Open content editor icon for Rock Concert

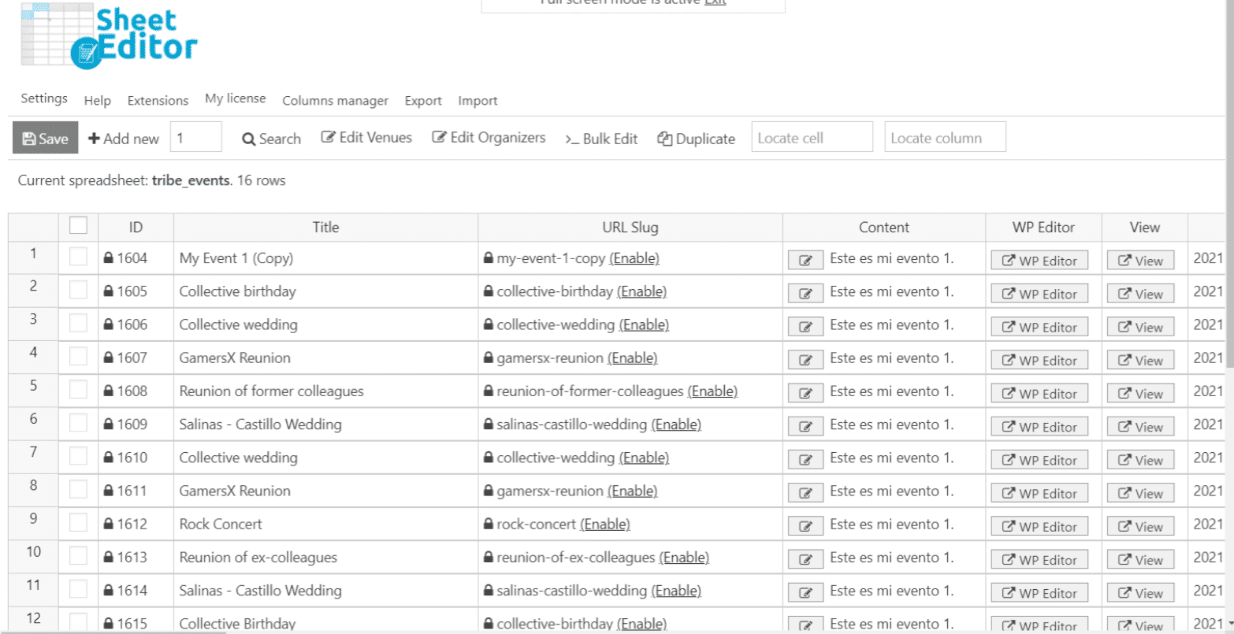(x=805, y=526)
